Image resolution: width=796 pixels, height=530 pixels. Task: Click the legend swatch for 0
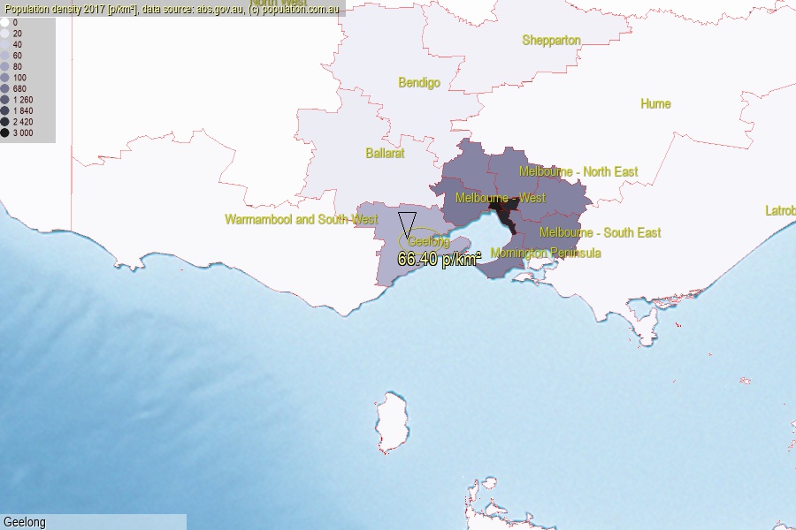coord(4,22)
